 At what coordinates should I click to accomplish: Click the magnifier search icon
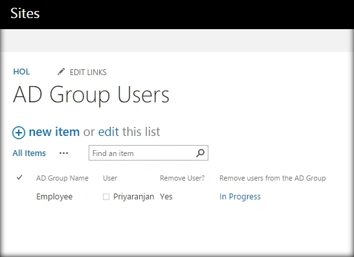200,153
